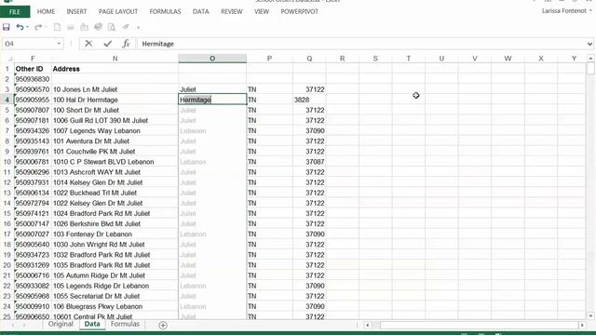Click the editing cell containing Hermitage
This screenshot has width=596, height=335.
(x=212, y=100)
